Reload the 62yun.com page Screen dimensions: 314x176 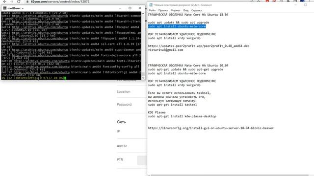click(19, 1)
